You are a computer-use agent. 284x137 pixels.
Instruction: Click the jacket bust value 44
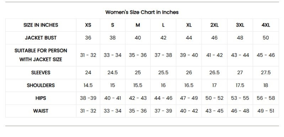(x=189, y=38)
